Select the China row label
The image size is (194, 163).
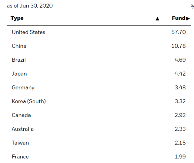(19, 46)
